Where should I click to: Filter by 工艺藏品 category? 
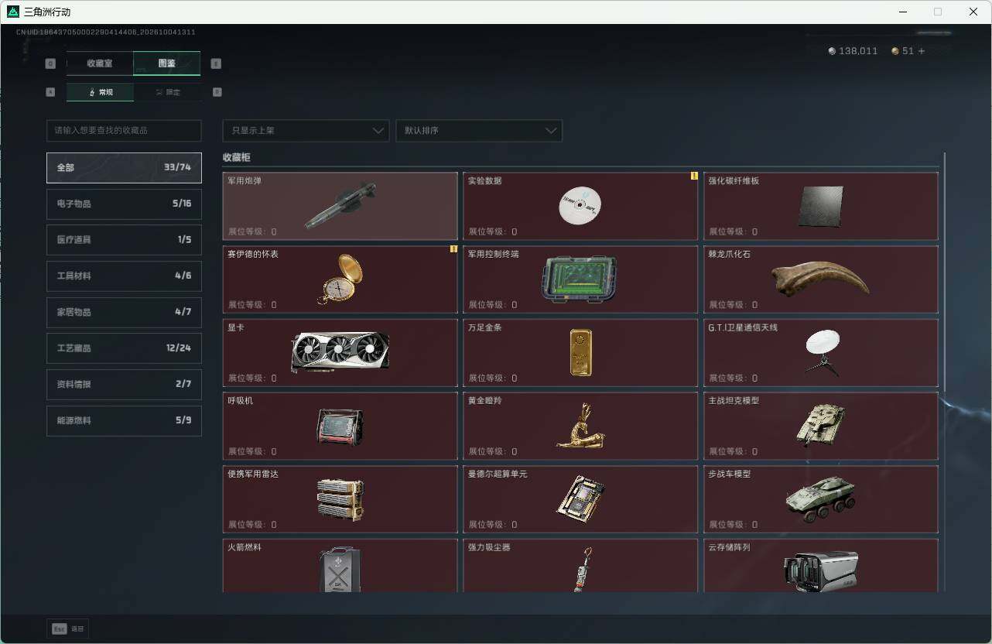click(x=124, y=348)
